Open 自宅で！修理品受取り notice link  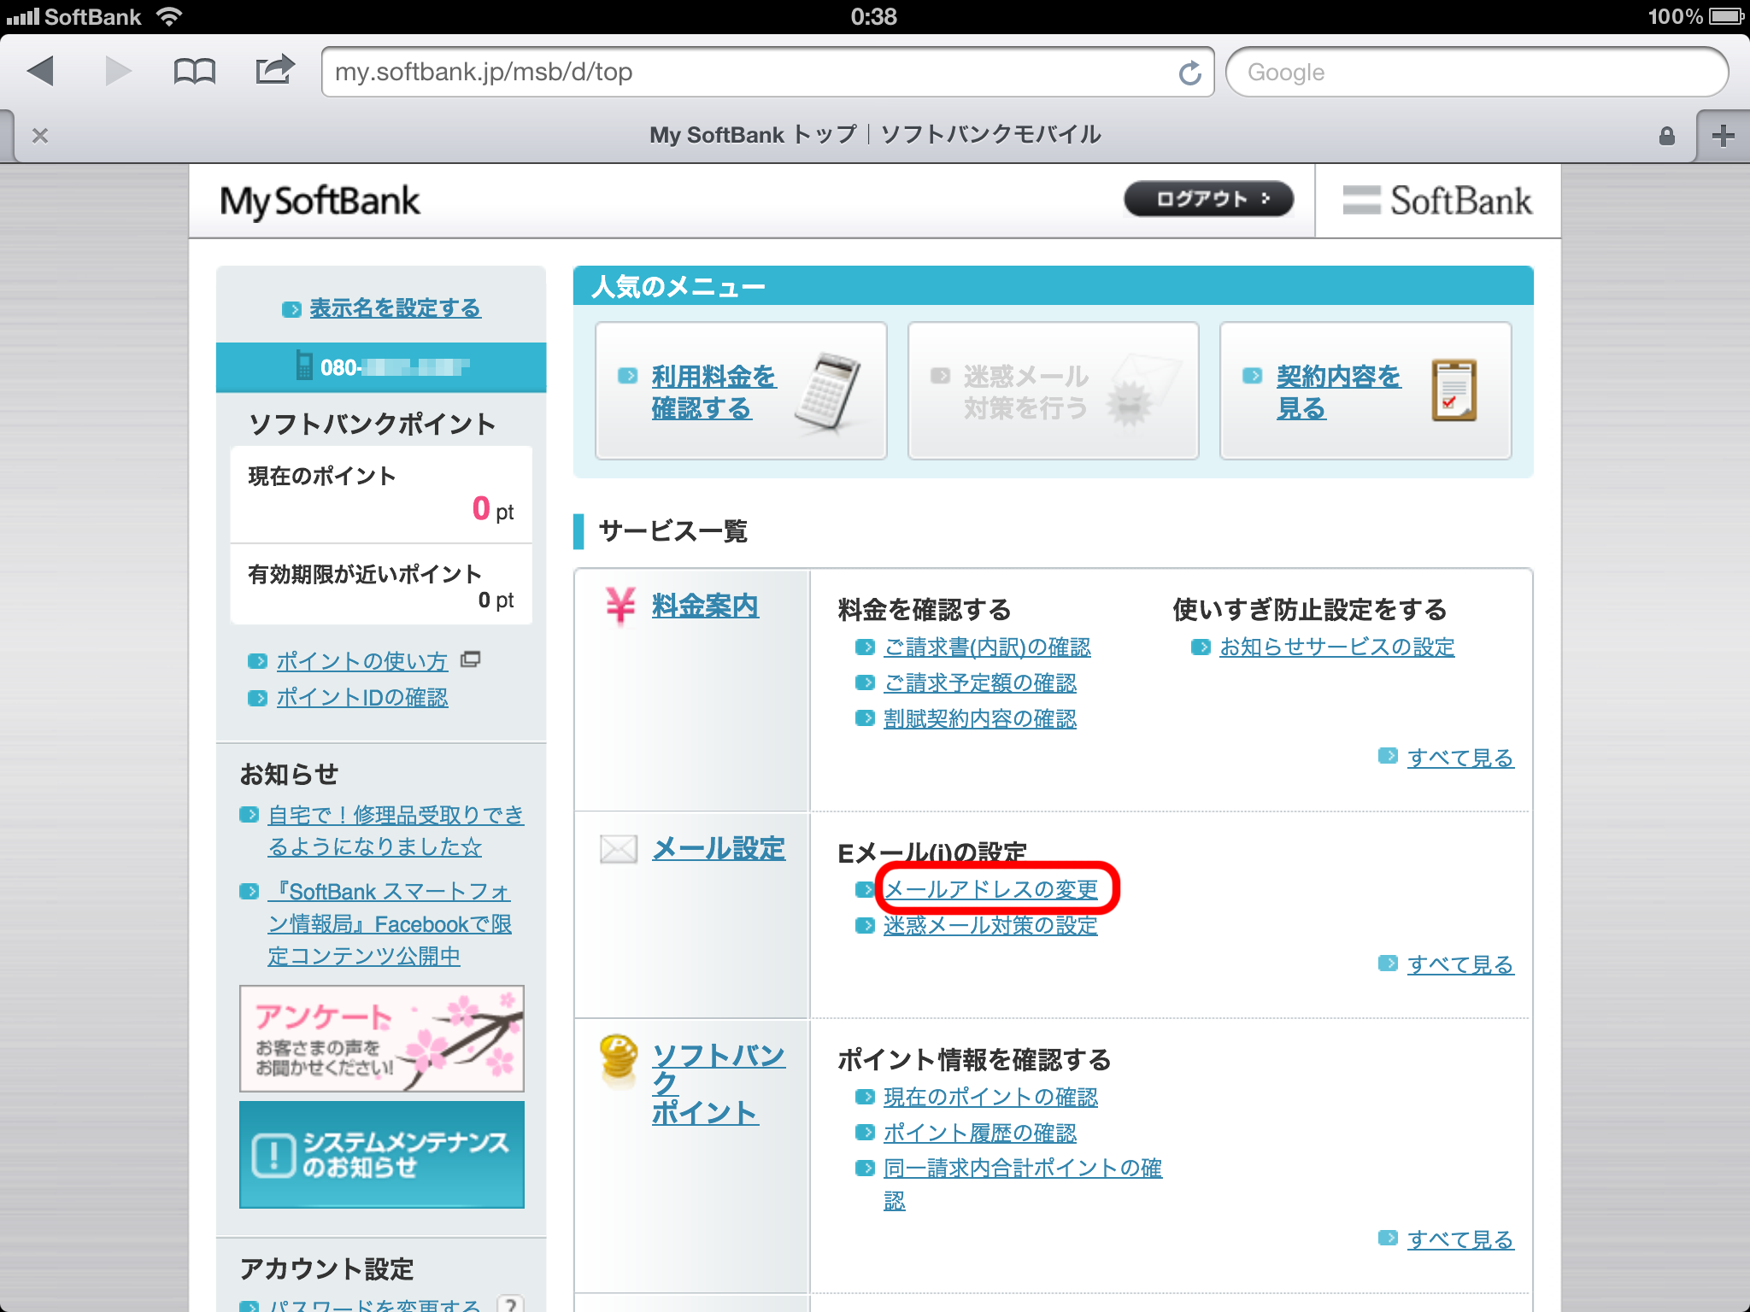coord(396,831)
